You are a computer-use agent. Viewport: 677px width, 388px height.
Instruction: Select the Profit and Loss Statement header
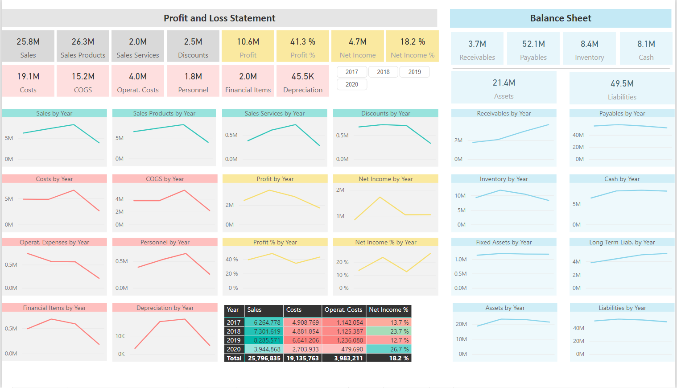219,18
